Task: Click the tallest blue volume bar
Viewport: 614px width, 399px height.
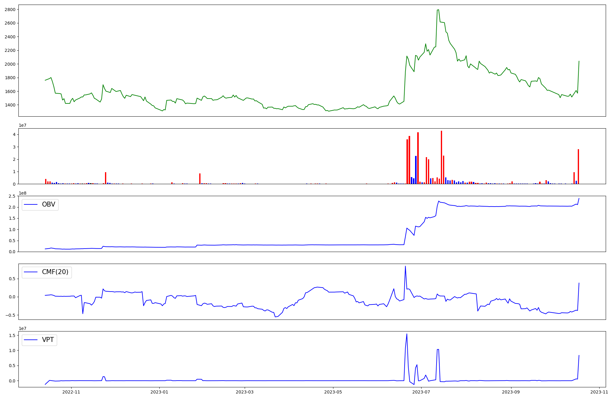Action: coord(416,170)
